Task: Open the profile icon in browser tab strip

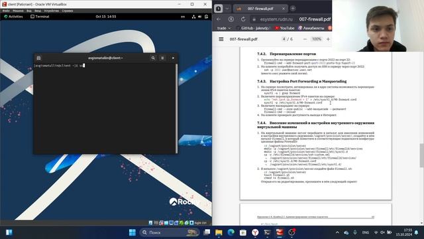Action: [219, 9]
